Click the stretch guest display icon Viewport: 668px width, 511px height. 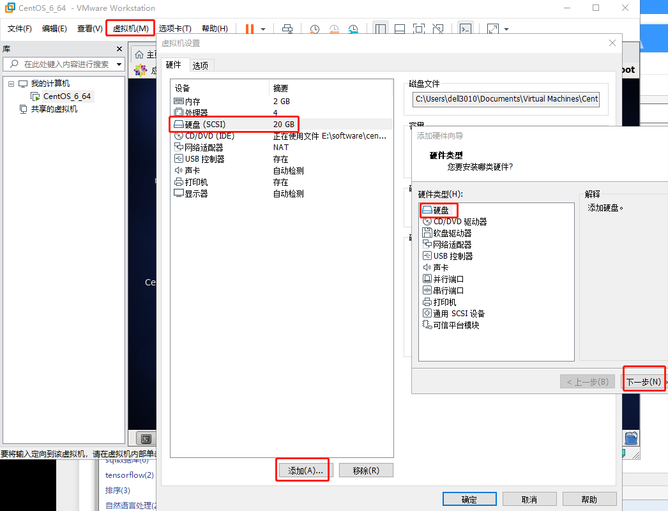[x=493, y=29]
